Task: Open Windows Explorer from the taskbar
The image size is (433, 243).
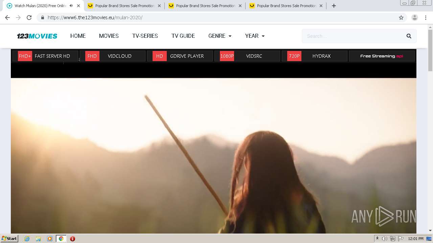Action: point(38,239)
